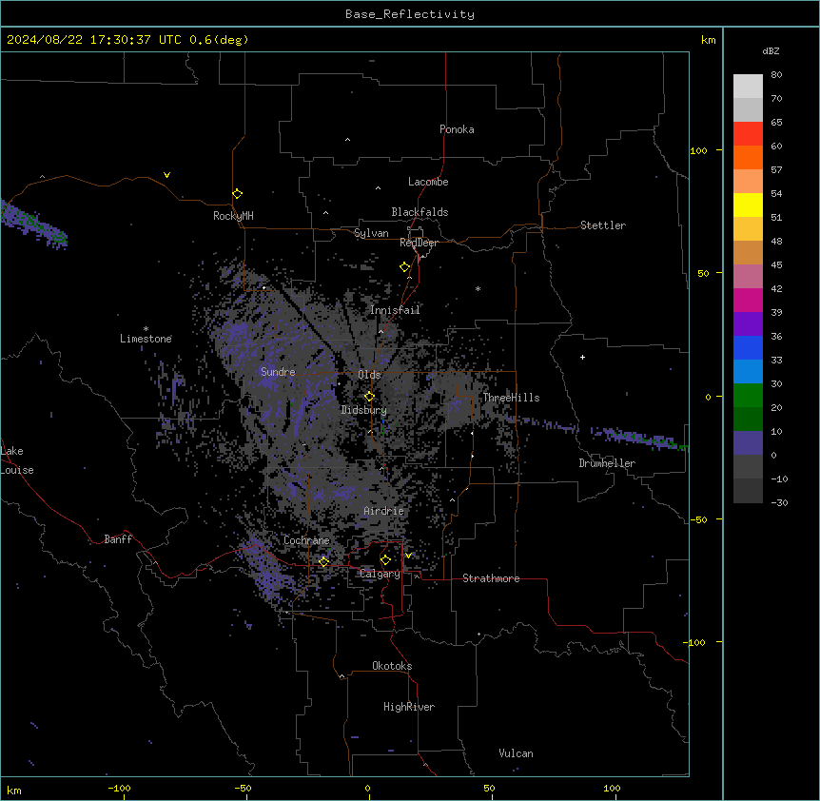
Task: Click the RedDeer label
Action: click(419, 243)
